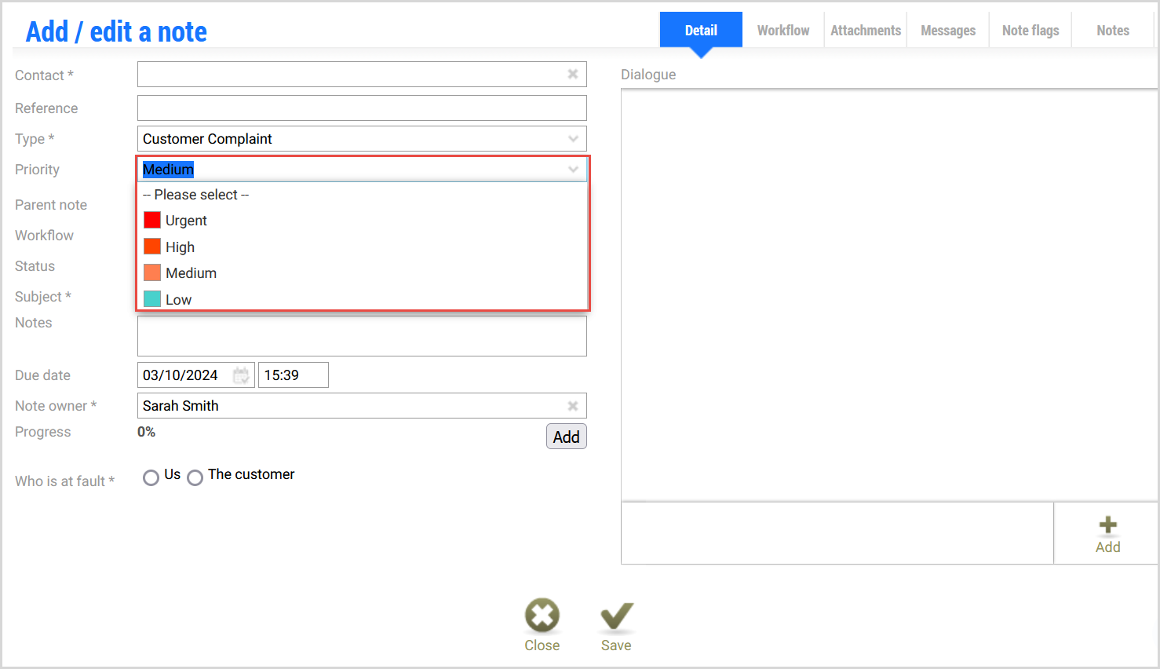The width and height of the screenshot is (1160, 669).
Task: Click the Add / edit a note heading
Action: pos(116,31)
